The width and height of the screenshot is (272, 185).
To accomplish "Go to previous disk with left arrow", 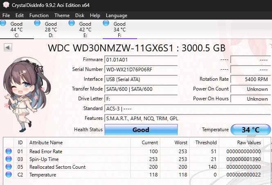I will (8, 47).
